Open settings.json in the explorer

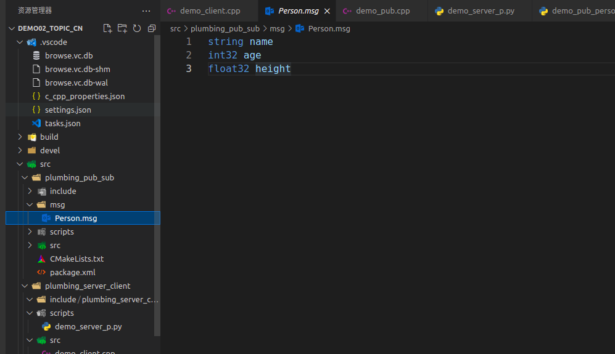pos(68,110)
